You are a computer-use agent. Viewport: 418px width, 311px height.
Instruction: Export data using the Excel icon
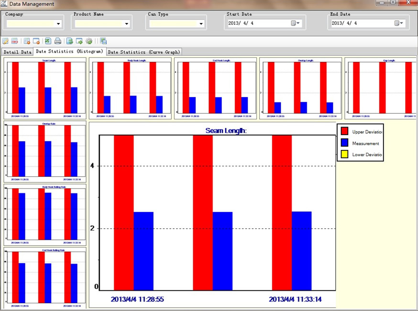pos(48,41)
